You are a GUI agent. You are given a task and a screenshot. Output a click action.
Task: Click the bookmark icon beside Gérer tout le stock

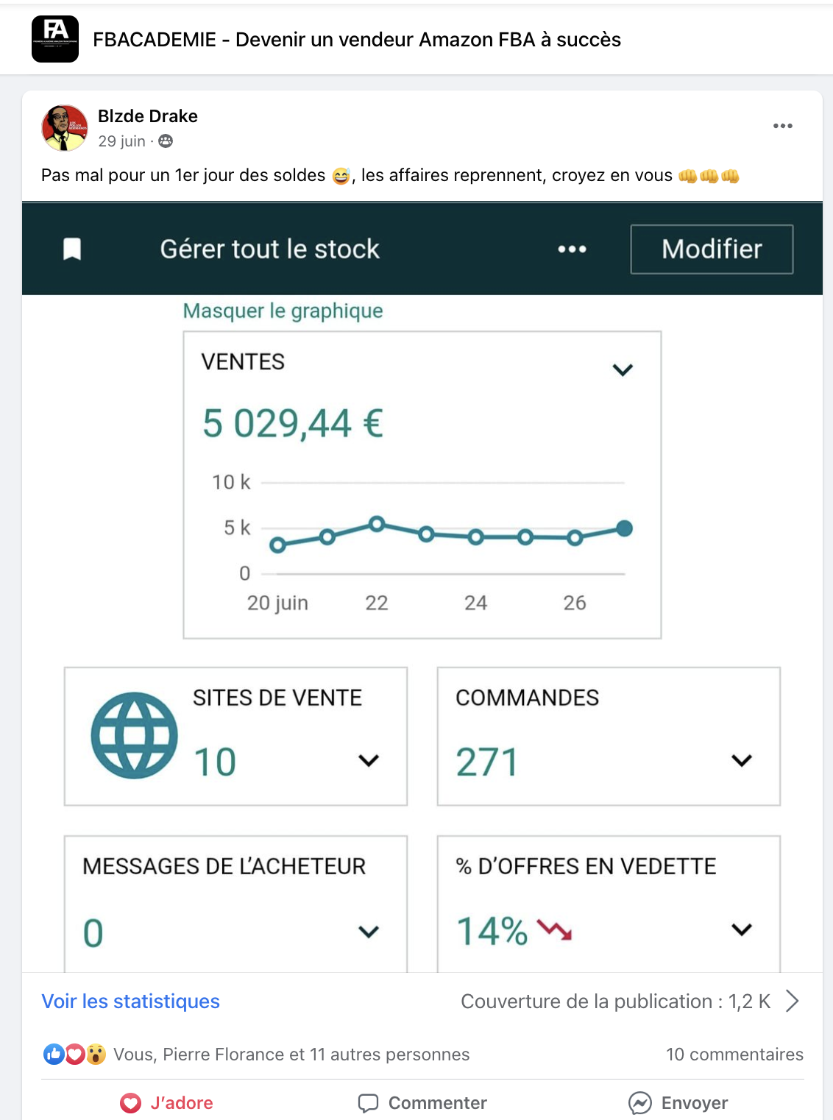(73, 249)
